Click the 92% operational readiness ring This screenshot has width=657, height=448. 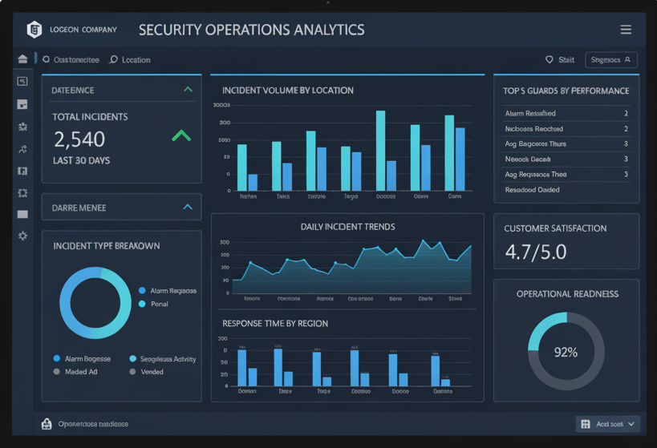click(x=566, y=351)
